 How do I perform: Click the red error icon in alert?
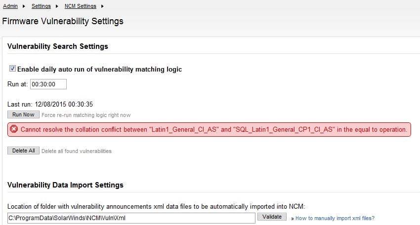tap(14, 129)
